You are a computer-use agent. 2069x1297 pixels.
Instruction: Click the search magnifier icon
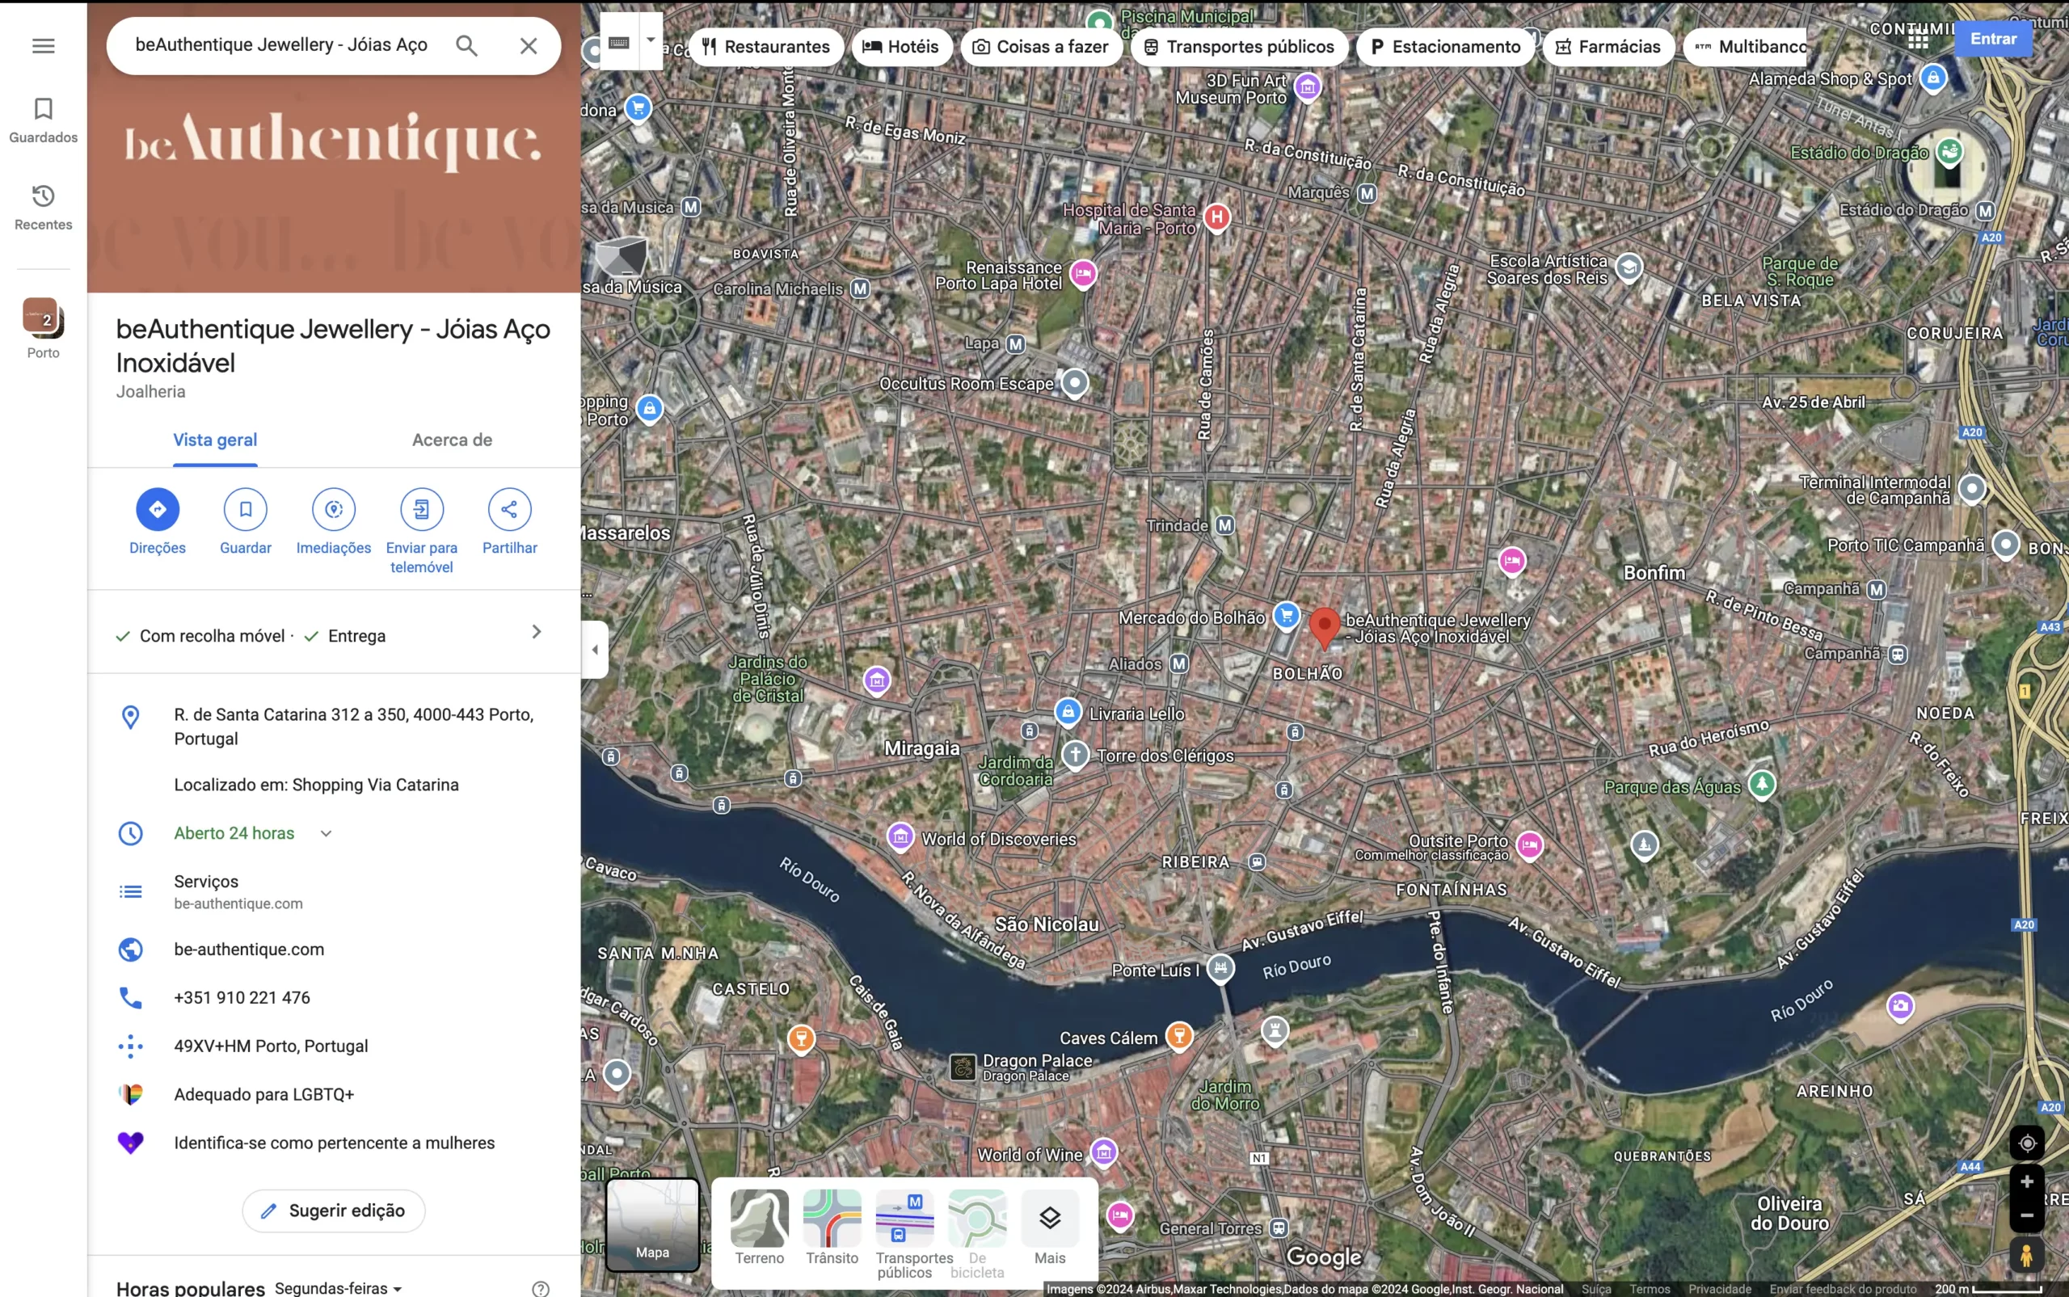click(466, 45)
